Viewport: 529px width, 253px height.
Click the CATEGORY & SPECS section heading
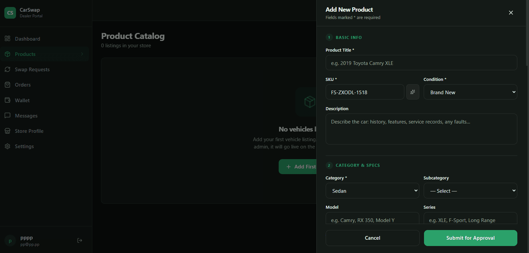pyautogui.click(x=358, y=165)
